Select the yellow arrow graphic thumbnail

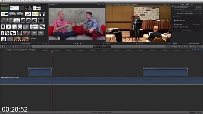pyautogui.click(x=35, y=14)
